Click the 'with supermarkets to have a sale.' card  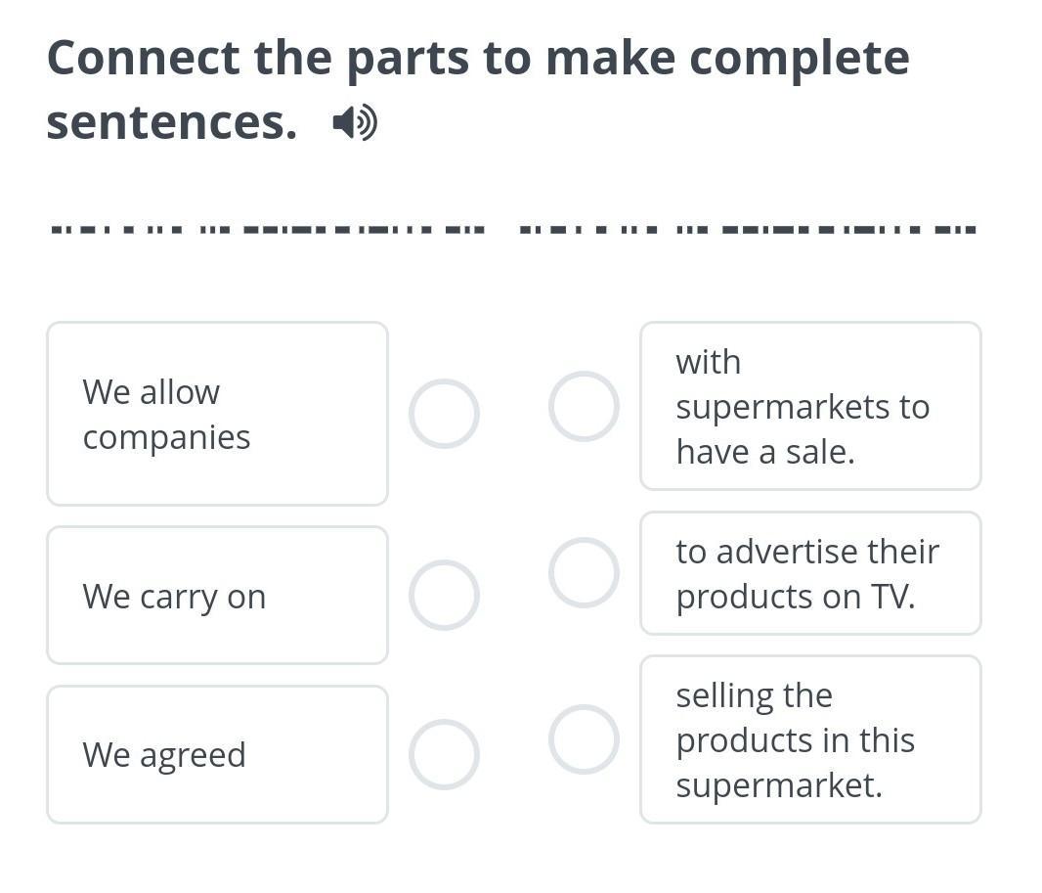(810, 406)
